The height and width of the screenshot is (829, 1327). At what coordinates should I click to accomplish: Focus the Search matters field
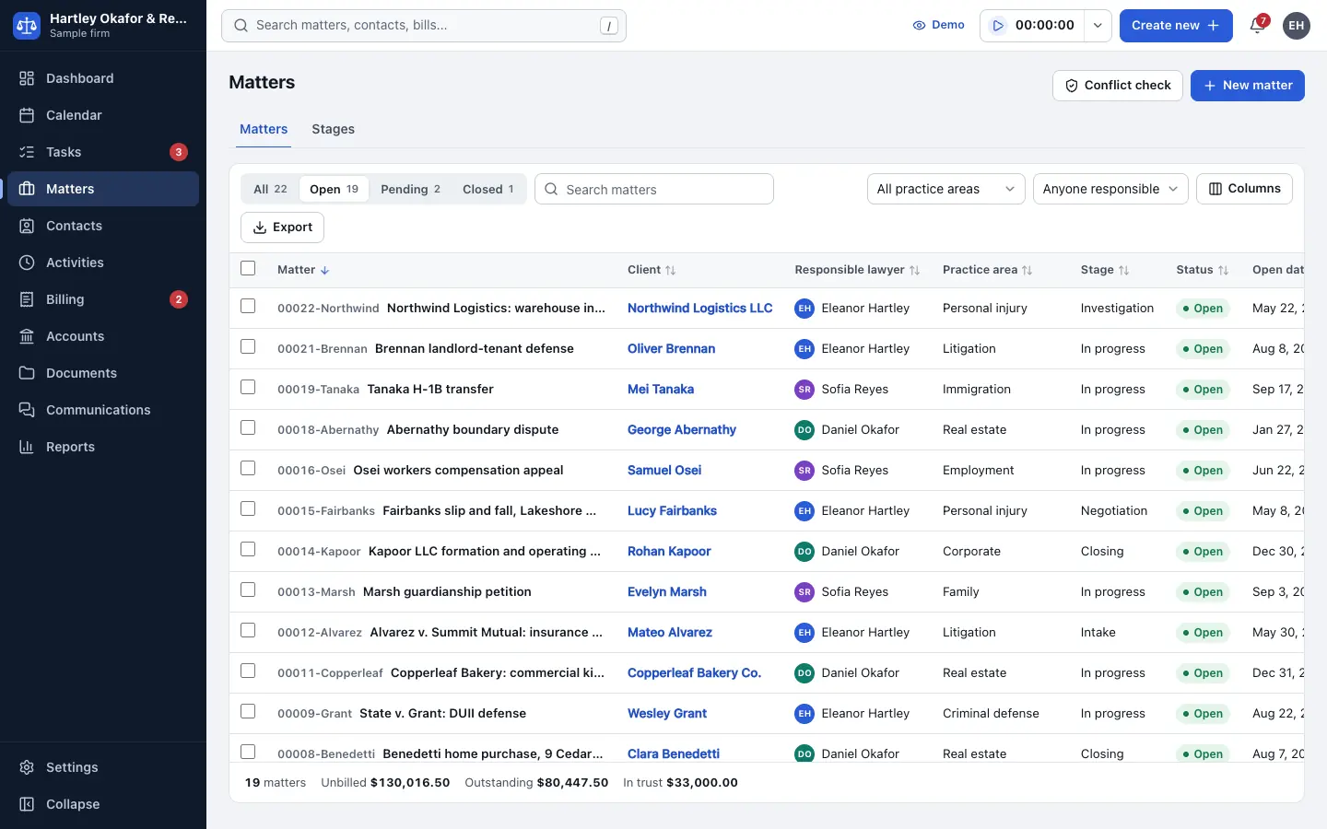pos(654,189)
